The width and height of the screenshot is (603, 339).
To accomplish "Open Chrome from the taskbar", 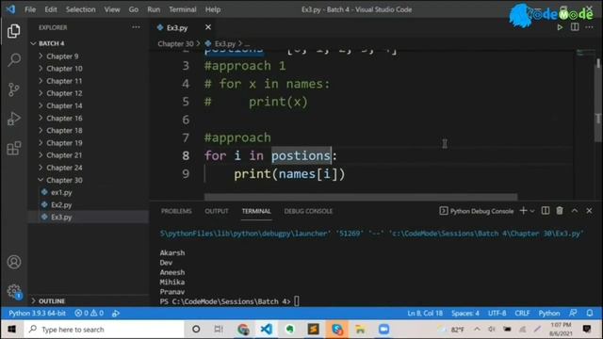I will [x=243, y=330].
